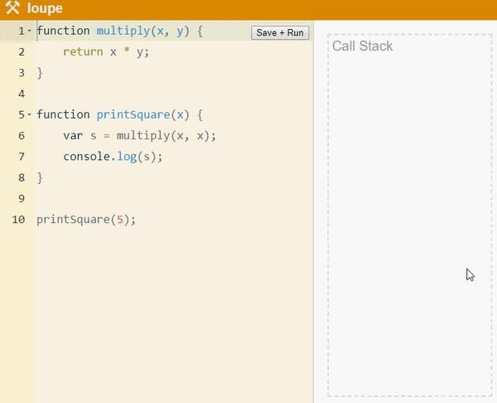This screenshot has width=497, height=403.
Task: Click the 'return' keyword on line 2
Action: click(83, 51)
